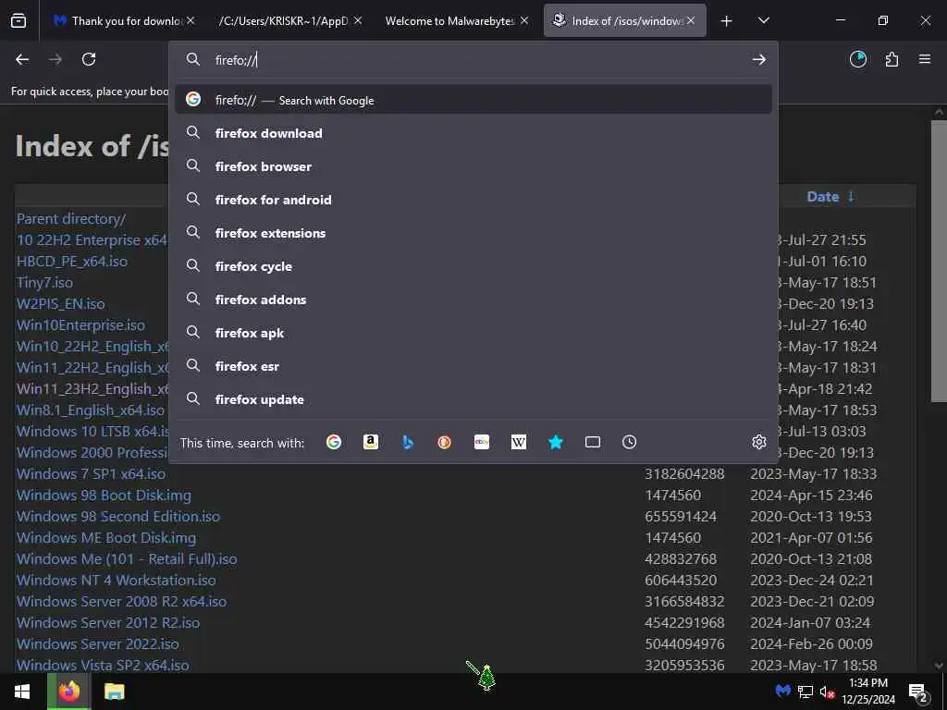Select 'firefox esr' suggestion
947x710 pixels.
point(473,366)
